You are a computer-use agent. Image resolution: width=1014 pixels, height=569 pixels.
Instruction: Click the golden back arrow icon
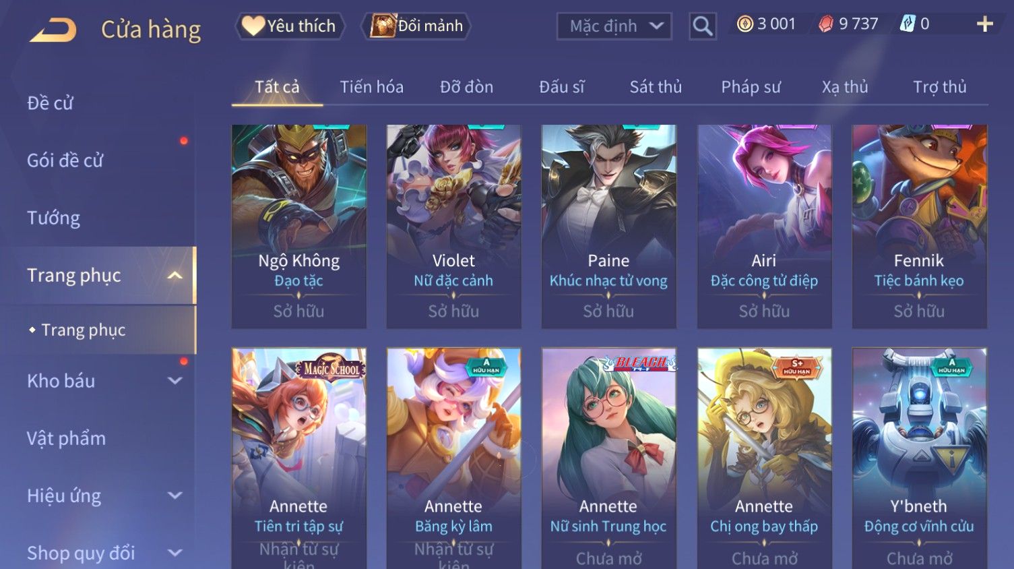53,30
